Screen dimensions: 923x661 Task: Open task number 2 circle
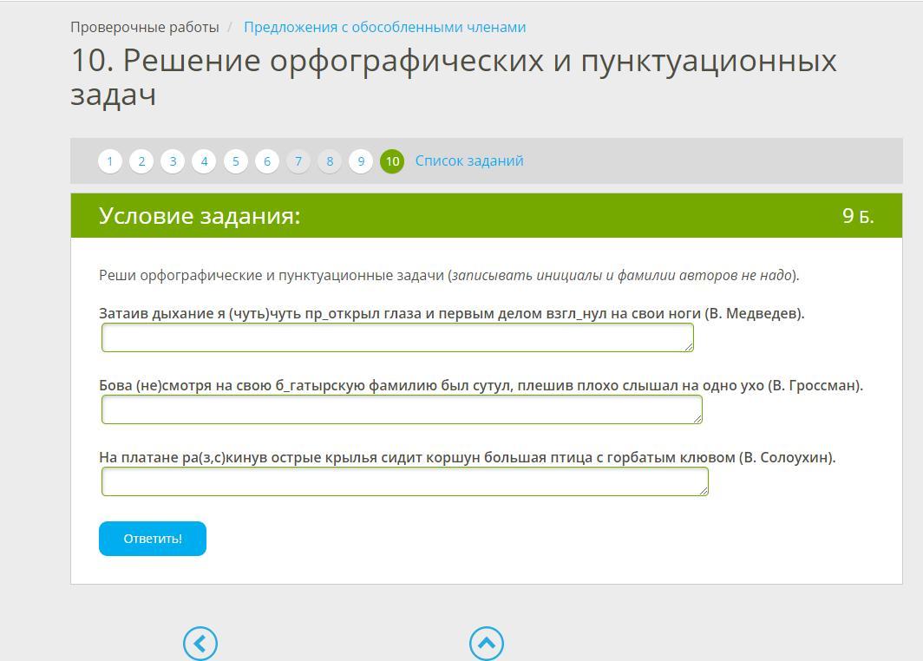(x=141, y=161)
